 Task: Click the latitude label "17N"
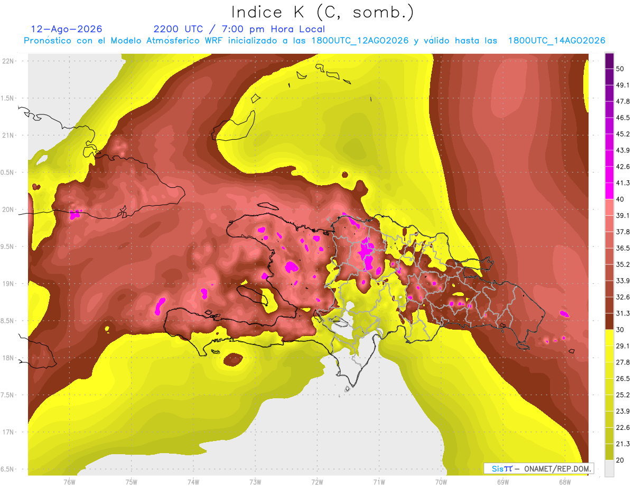(x=8, y=432)
